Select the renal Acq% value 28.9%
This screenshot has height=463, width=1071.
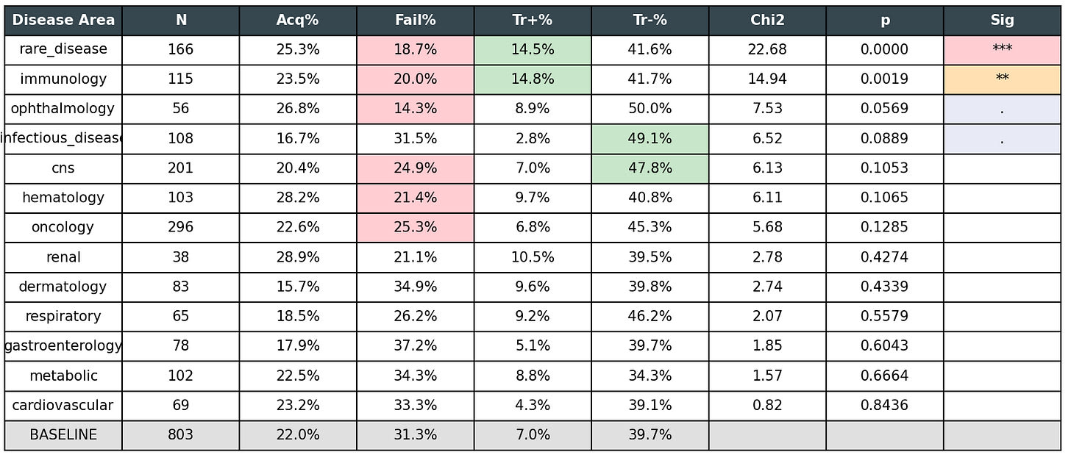click(x=298, y=257)
